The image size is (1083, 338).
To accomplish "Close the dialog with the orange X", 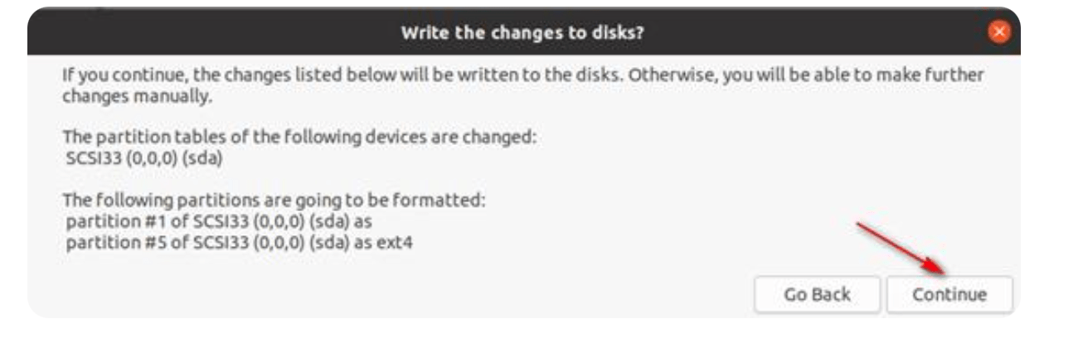I will [1000, 34].
